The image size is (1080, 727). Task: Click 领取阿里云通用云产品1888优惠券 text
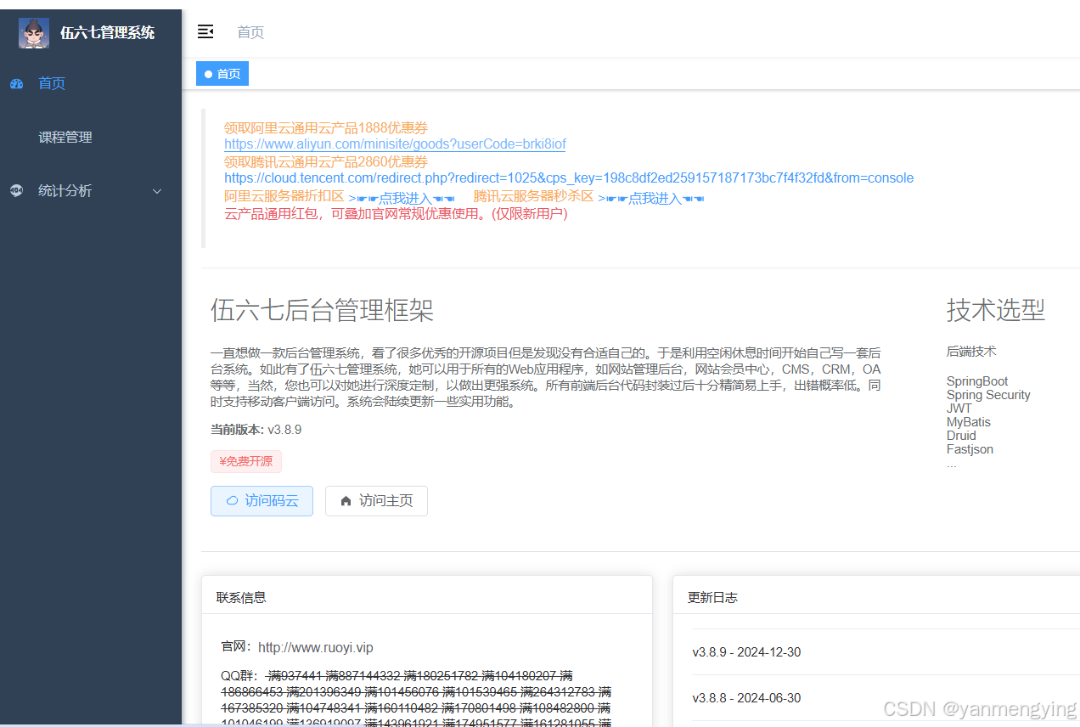326,127
